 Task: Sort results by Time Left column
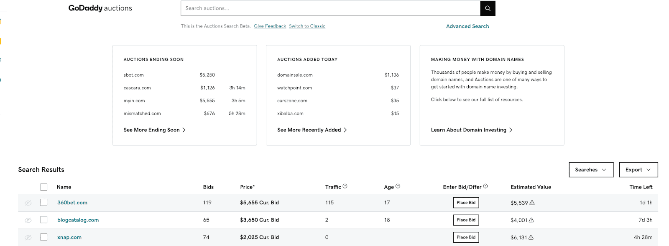click(641, 187)
